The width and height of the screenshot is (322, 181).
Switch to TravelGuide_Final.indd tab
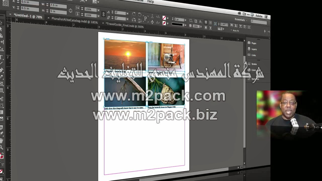pyautogui.click(x=125, y=25)
